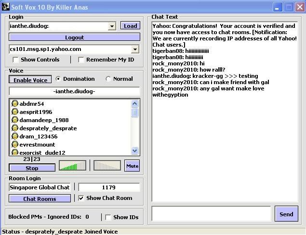Click chat line 'can i make friend with gal'
Viewport: 306px width, 235px height.
pos(211,82)
